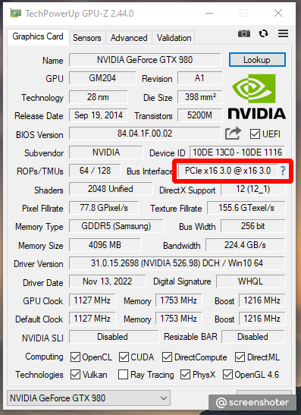Image resolution: width=301 pixels, height=415 pixels.
Task: Click the GPU-Z title bar app icon
Action: 15,13
